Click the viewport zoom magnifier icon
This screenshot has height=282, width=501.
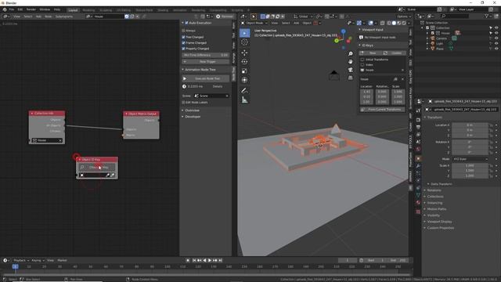coord(351,54)
